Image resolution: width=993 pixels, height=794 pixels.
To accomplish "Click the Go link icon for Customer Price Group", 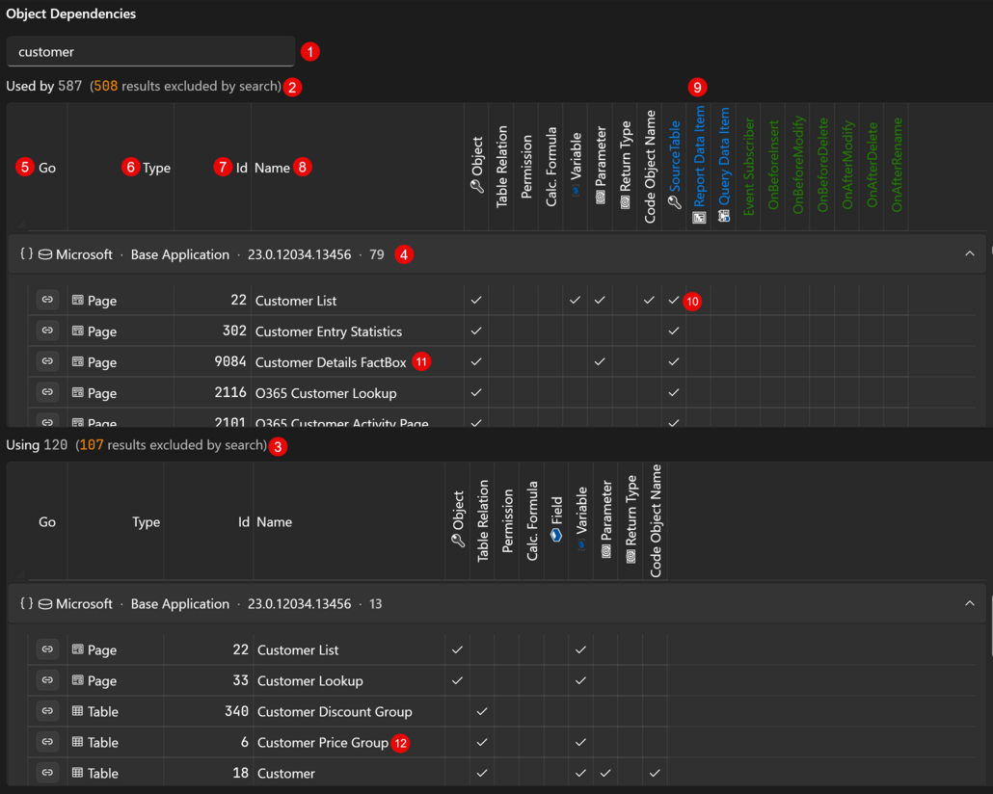I will pyautogui.click(x=47, y=741).
